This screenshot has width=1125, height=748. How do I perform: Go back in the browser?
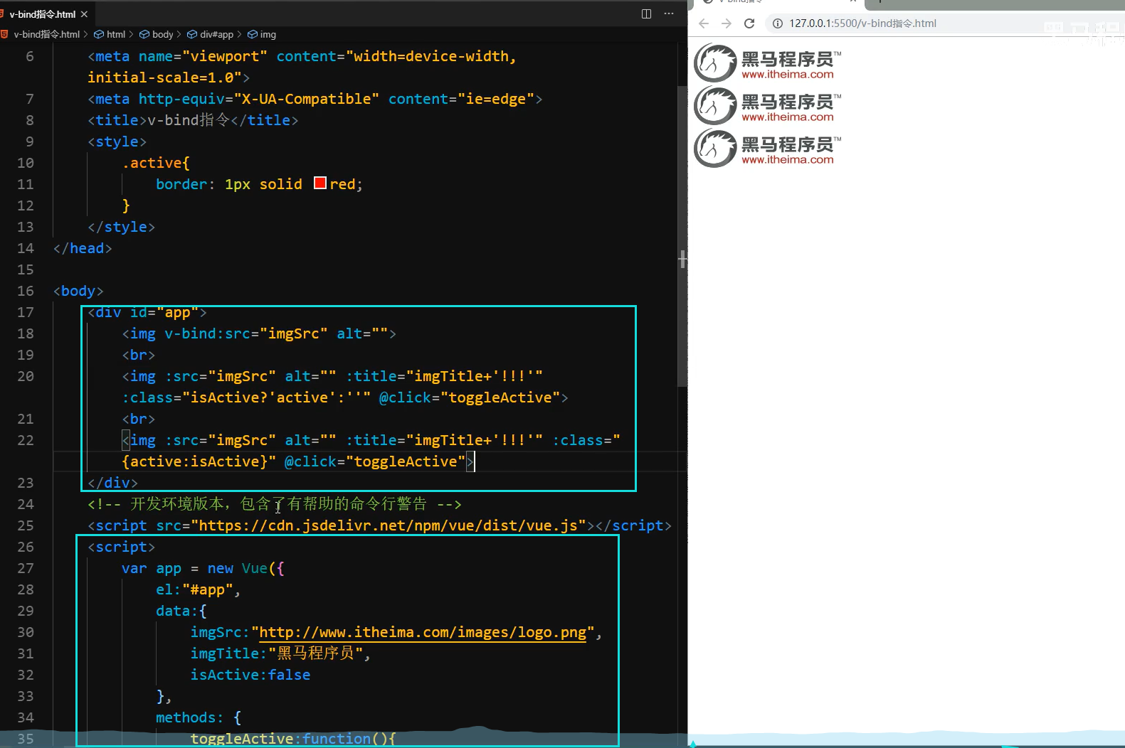point(704,23)
